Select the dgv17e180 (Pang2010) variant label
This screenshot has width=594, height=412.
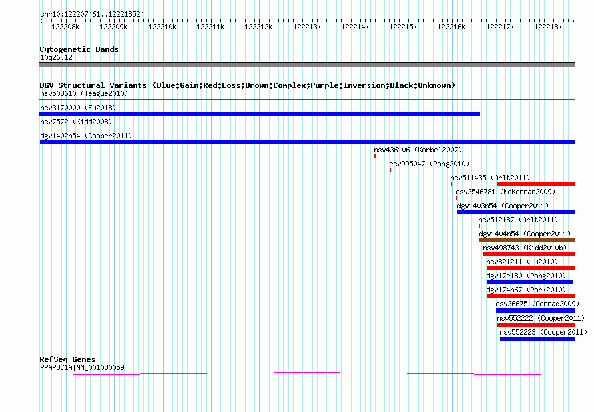526,276
